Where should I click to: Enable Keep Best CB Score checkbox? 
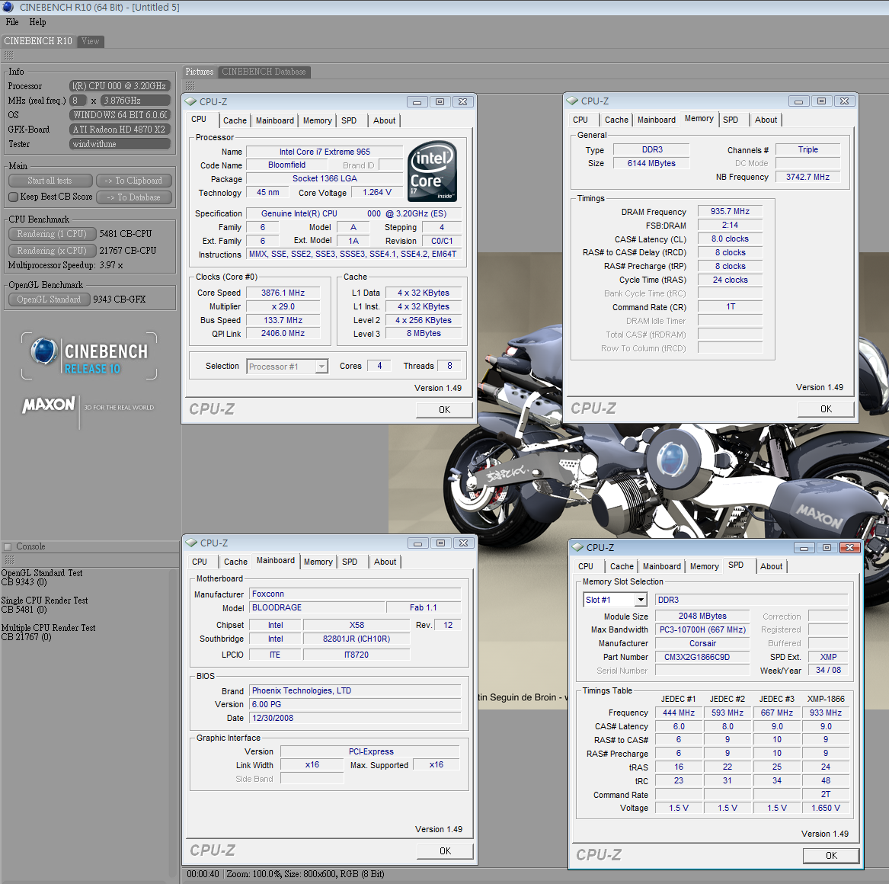[13, 197]
